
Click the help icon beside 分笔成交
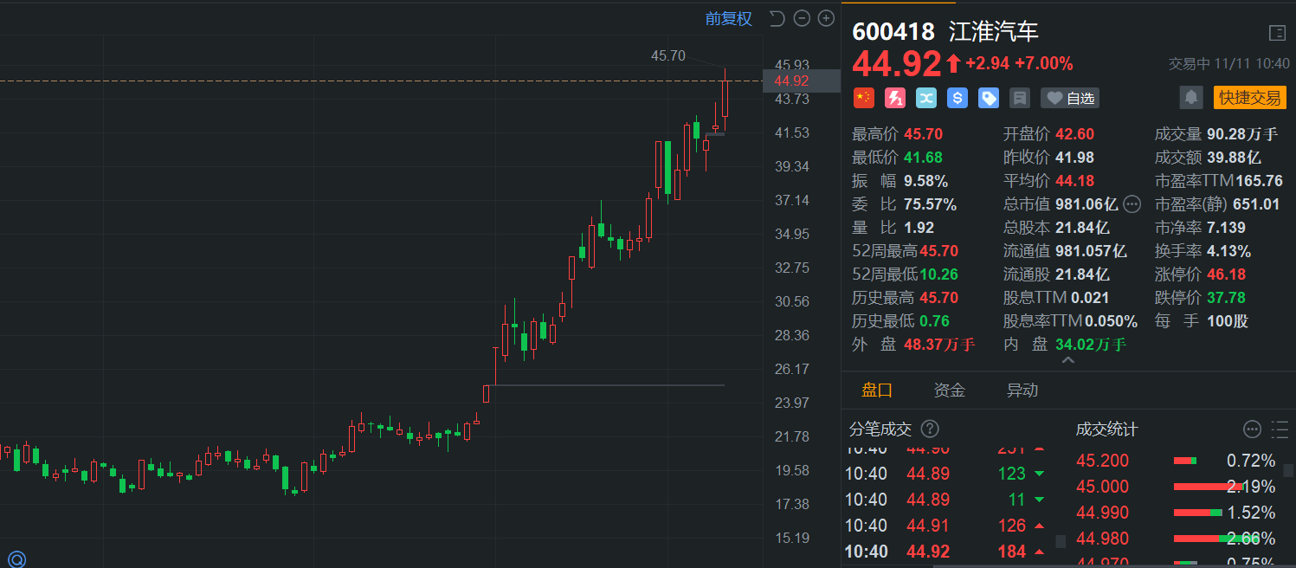[x=930, y=429]
